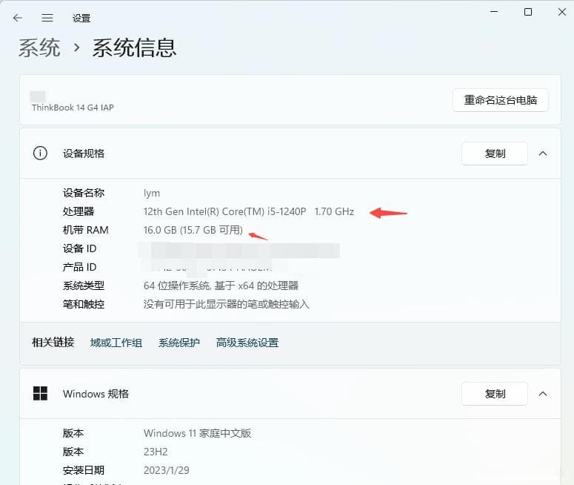Click the 相关链接 label
The image size is (574, 485).
53,343
